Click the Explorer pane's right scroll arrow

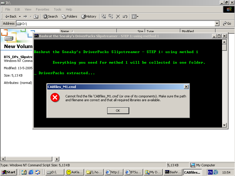pos(57,159)
